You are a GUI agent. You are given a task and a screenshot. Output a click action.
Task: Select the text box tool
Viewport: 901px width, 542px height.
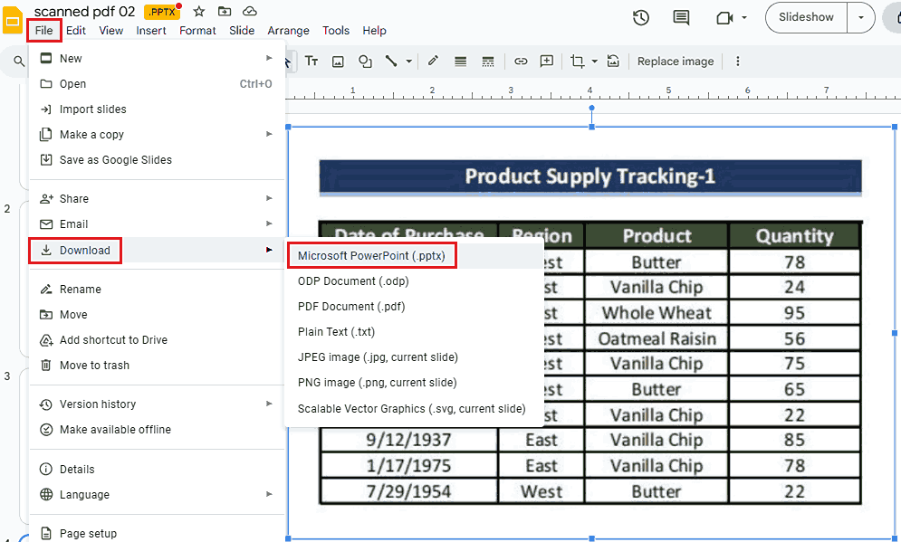[x=312, y=61]
